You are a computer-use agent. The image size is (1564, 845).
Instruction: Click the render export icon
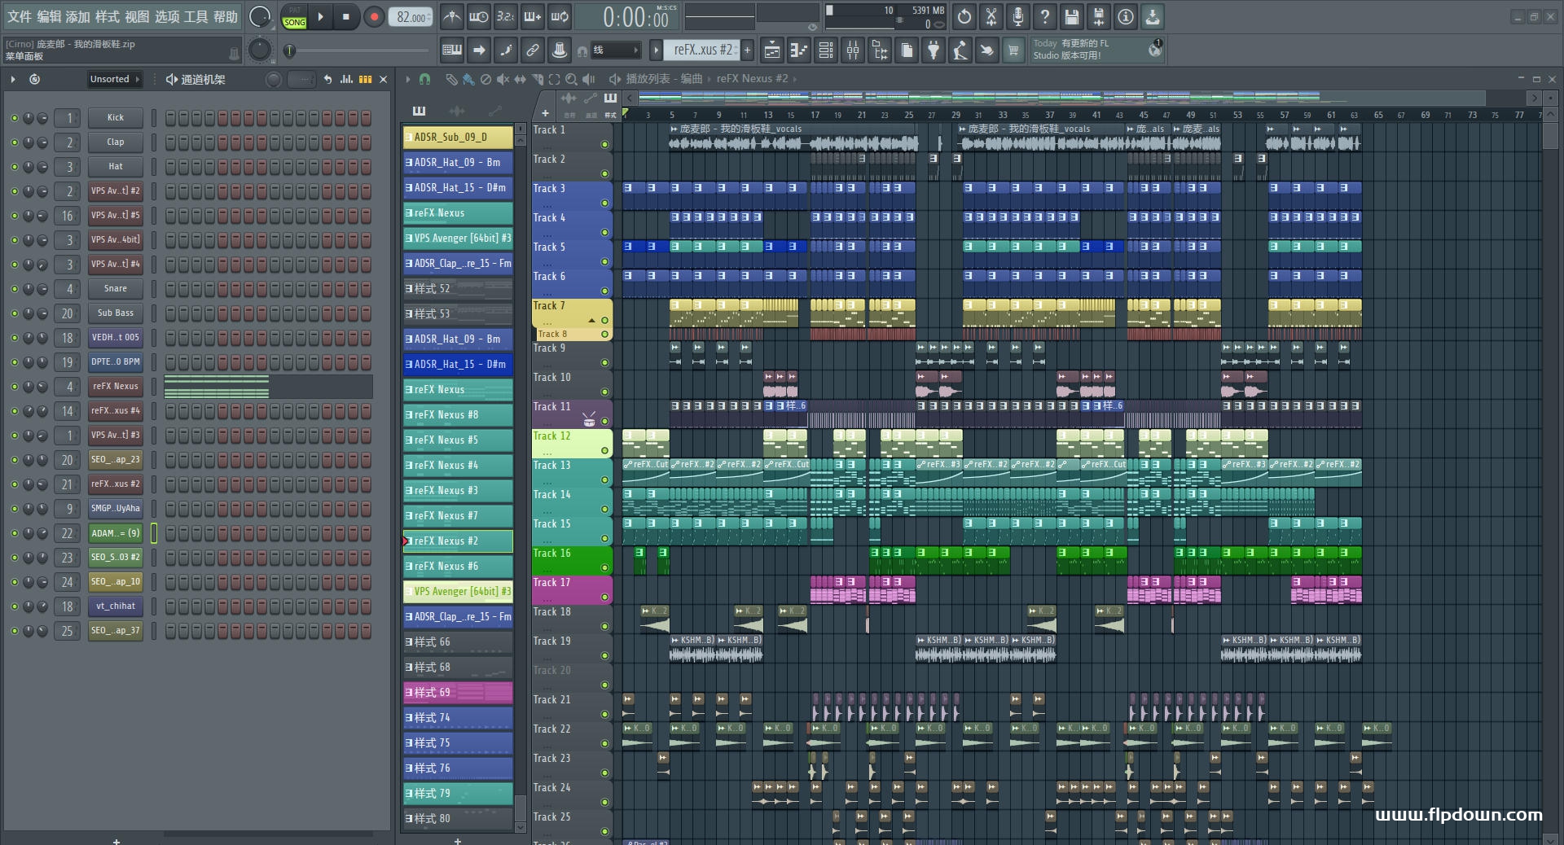pos(1099,16)
